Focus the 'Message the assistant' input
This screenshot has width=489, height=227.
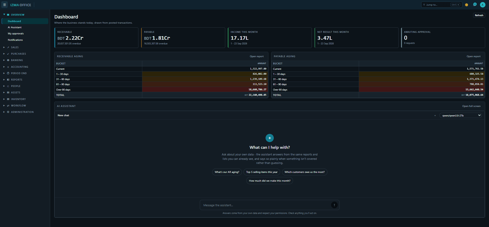click(x=266, y=205)
